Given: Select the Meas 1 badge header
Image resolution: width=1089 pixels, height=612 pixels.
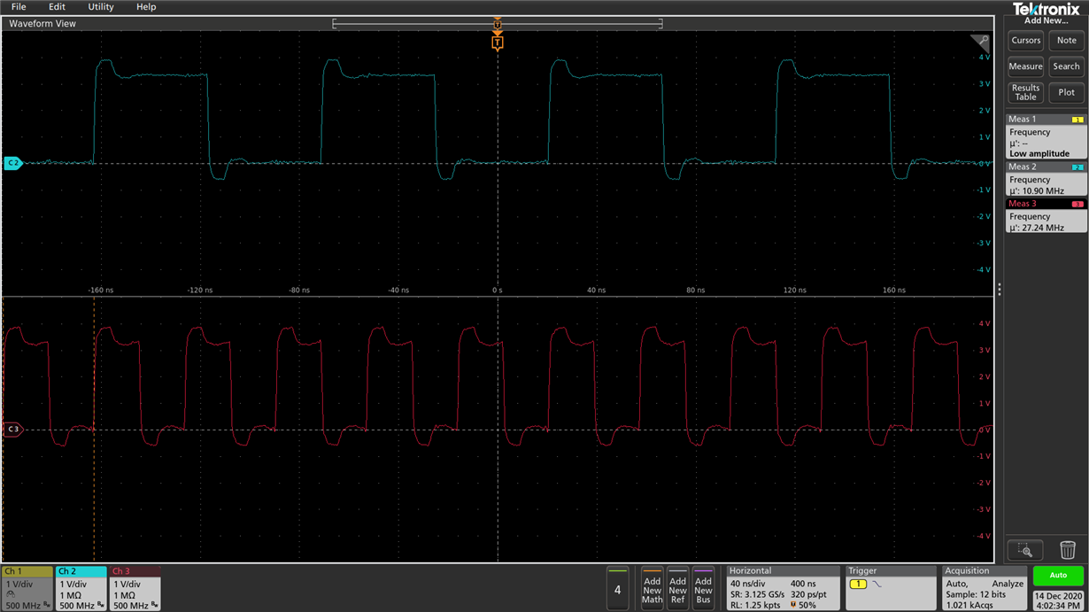Looking at the screenshot, I should (1046, 119).
